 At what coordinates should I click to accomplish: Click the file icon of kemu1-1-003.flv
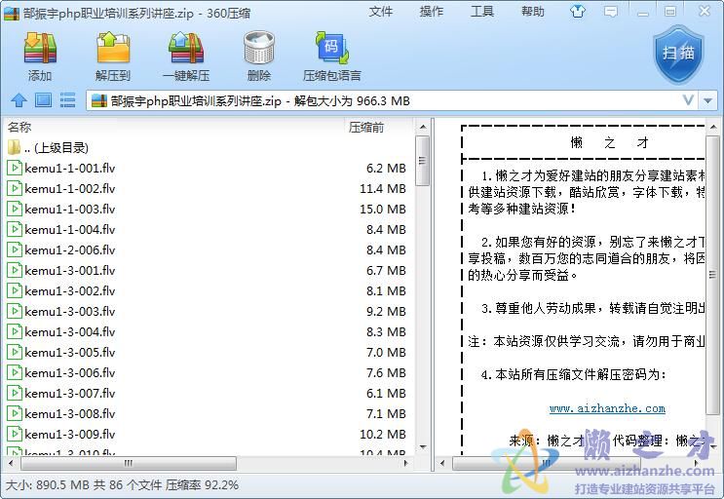click(15, 210)
